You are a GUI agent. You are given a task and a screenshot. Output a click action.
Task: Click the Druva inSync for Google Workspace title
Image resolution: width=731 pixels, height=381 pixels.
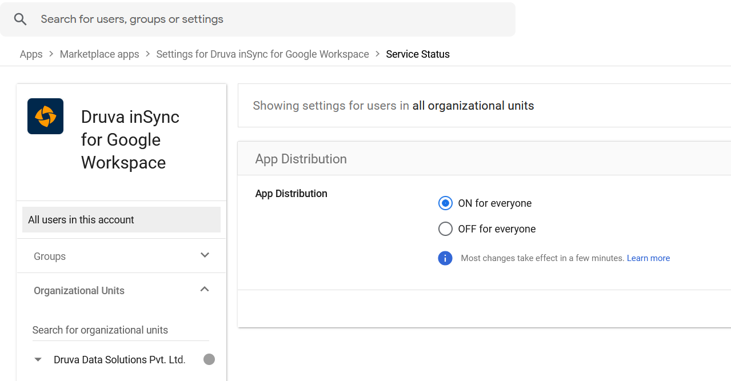click(x=130, y=140)
